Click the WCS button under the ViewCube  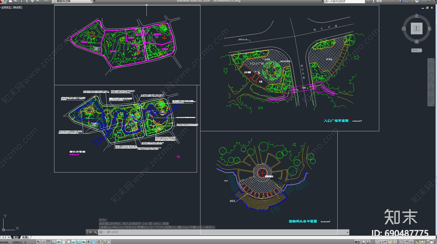click(416, 50)
